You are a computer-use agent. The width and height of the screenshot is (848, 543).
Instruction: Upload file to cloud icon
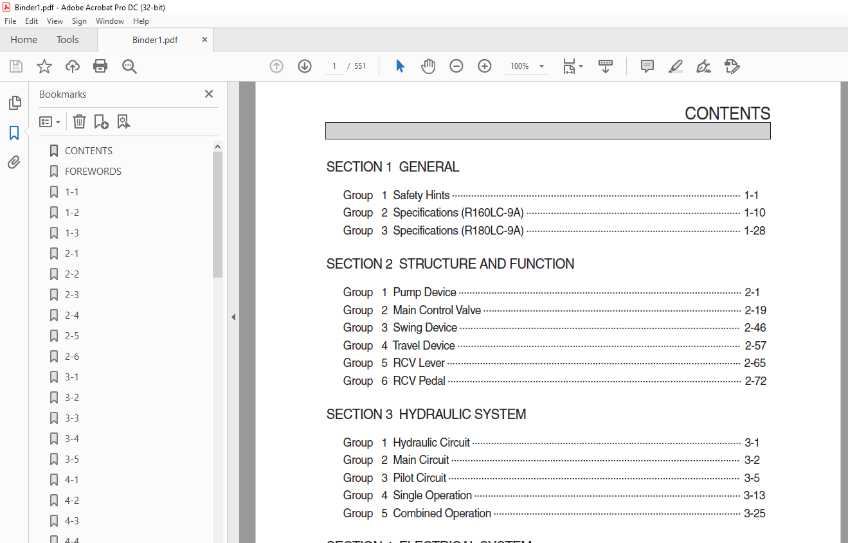point(73,66)
